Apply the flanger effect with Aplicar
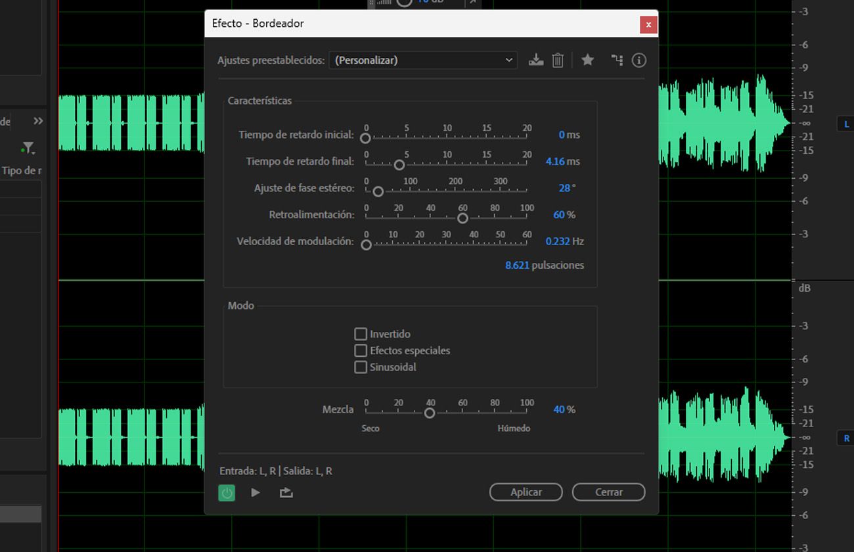The image size is (854, 552). tap(526, 492)
